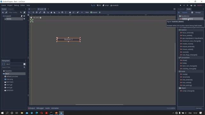Open the Help menu
This screenshot has width=205, height=115.
pyautogui.click(x=28, y=5)
